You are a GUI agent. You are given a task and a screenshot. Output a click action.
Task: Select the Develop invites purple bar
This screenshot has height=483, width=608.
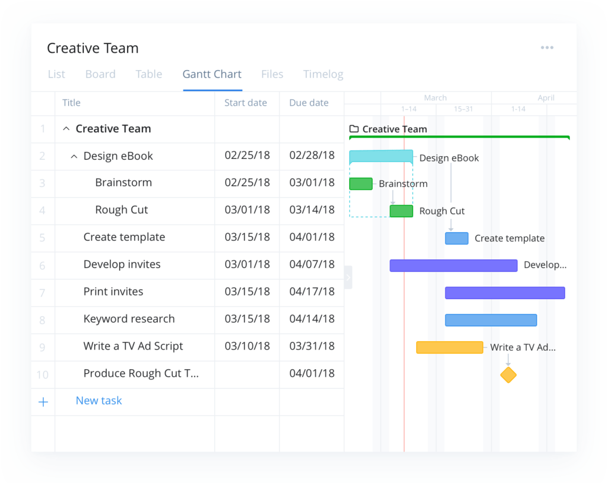point(453,265)
